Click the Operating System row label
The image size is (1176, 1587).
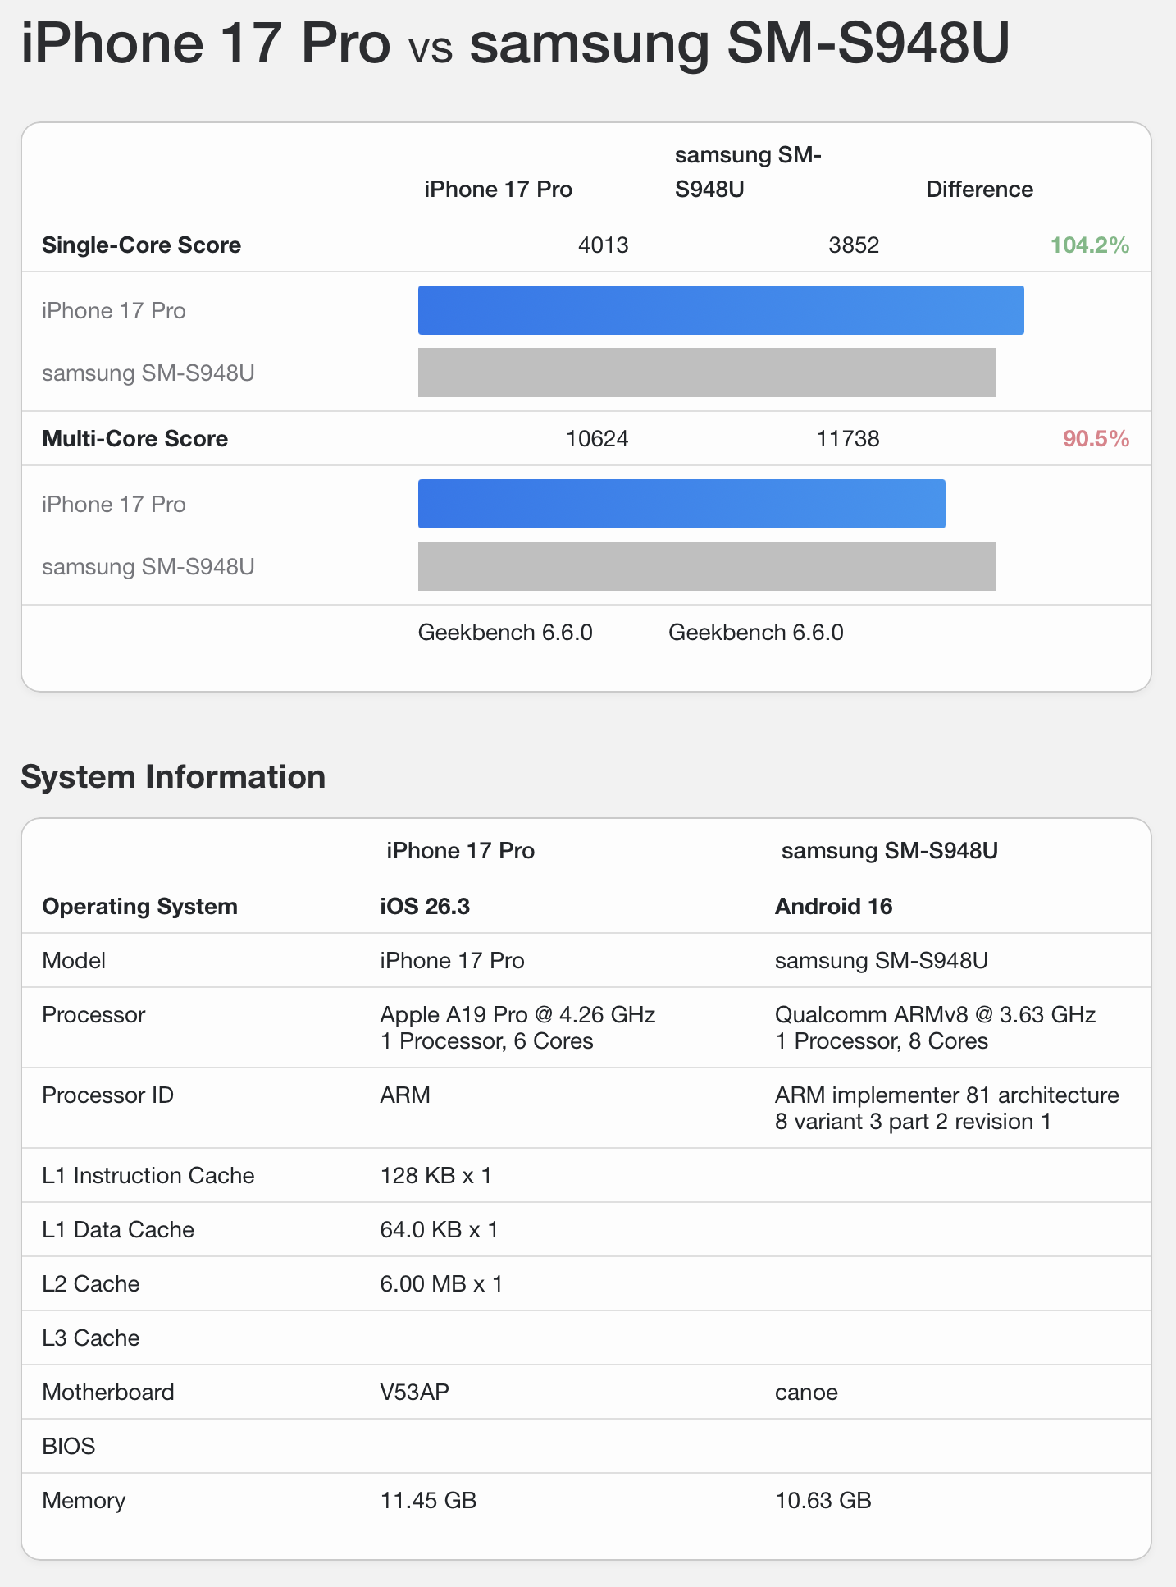click(x=139, y=907)
